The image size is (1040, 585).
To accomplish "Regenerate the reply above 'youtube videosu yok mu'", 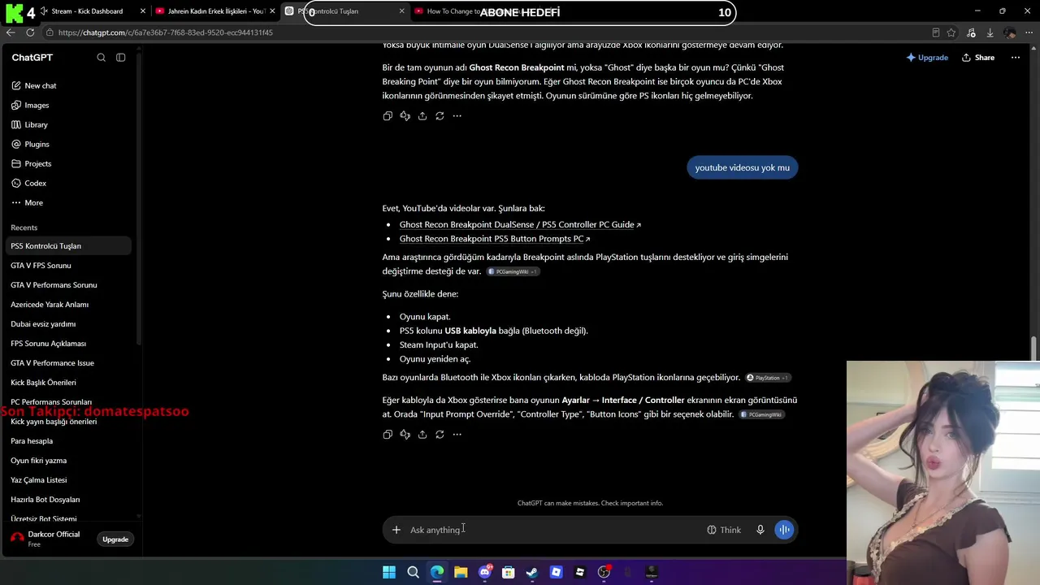I will coord(440,116).
